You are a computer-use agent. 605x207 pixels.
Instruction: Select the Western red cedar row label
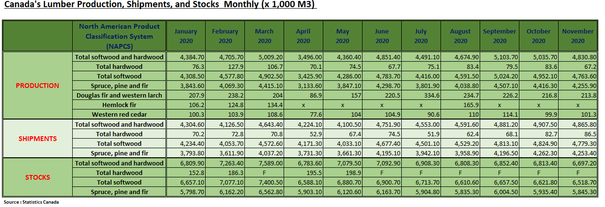(x=120, y=114)
